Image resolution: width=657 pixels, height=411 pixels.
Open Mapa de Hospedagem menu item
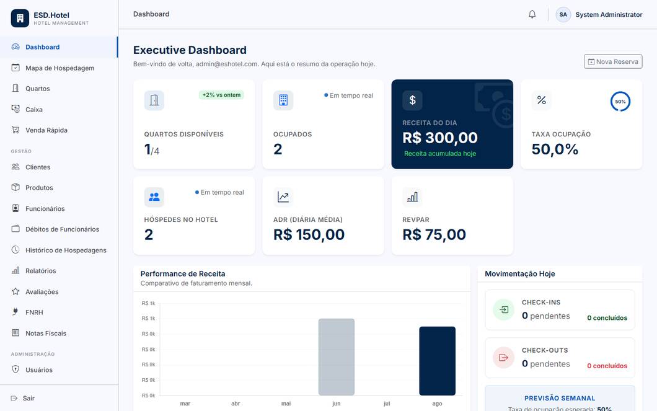59,68
